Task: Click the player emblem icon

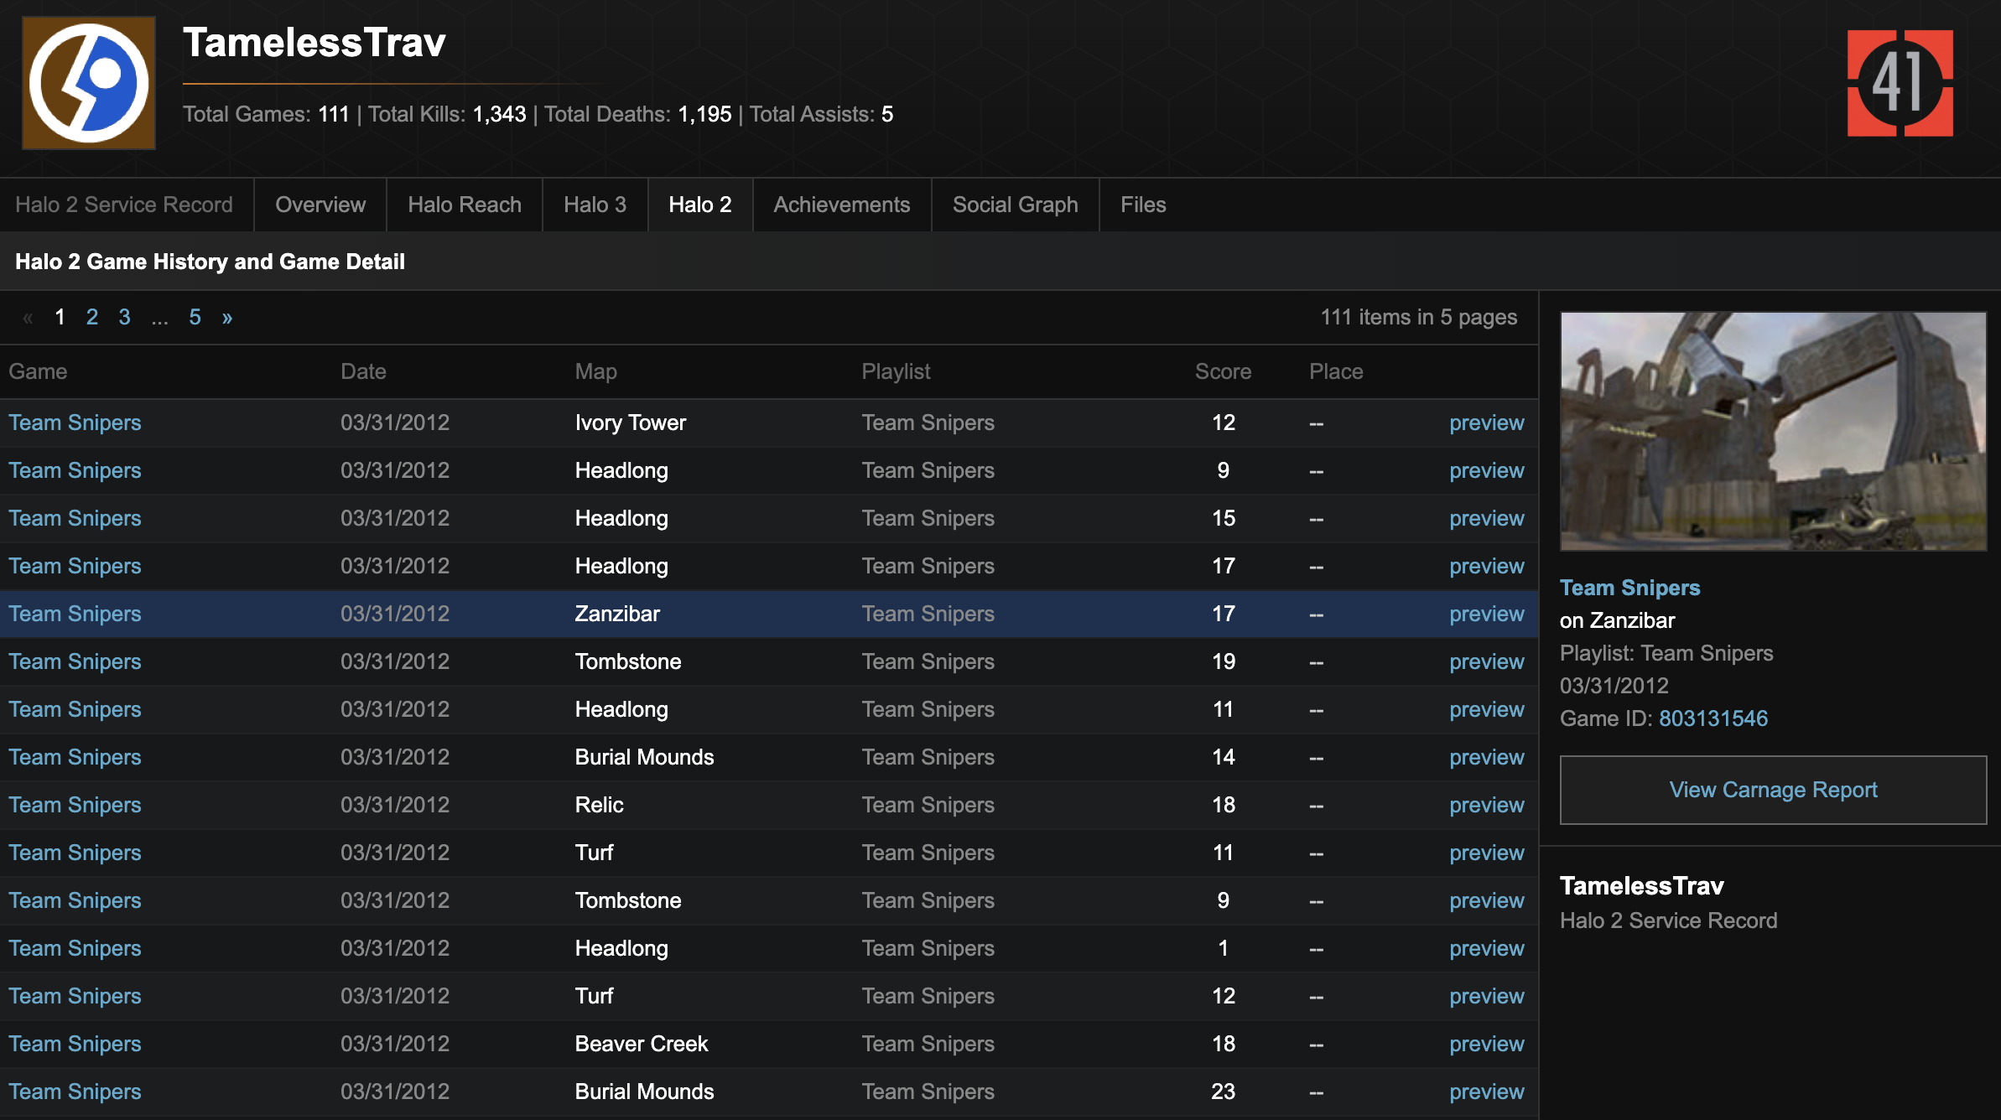Action: point(88,82)
